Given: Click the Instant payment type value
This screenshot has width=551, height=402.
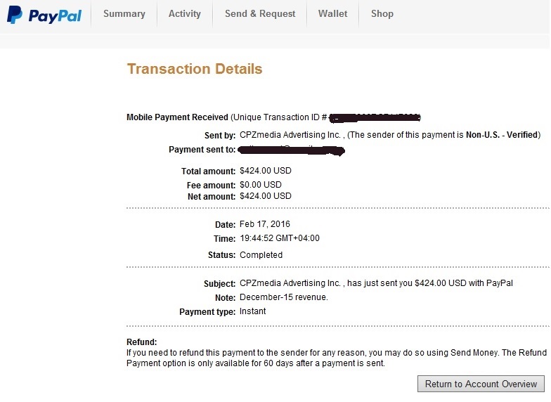Looking at the screenshot, I should [253, 311].
